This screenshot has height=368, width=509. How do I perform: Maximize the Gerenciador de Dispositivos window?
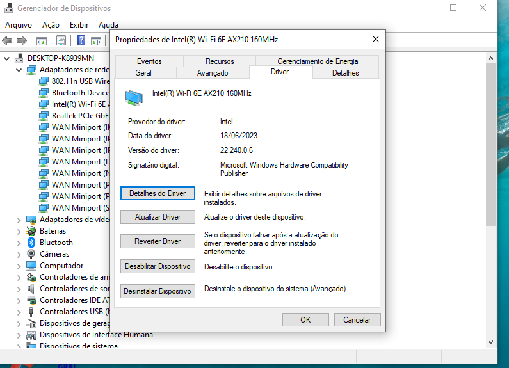453,8
